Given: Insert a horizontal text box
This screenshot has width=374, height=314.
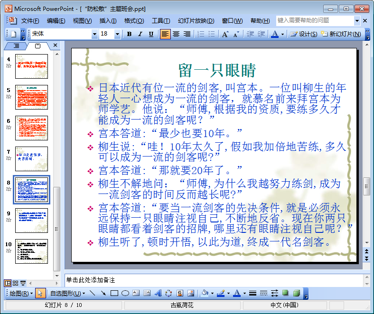Looking at the screenshot, I should [136, 294].
